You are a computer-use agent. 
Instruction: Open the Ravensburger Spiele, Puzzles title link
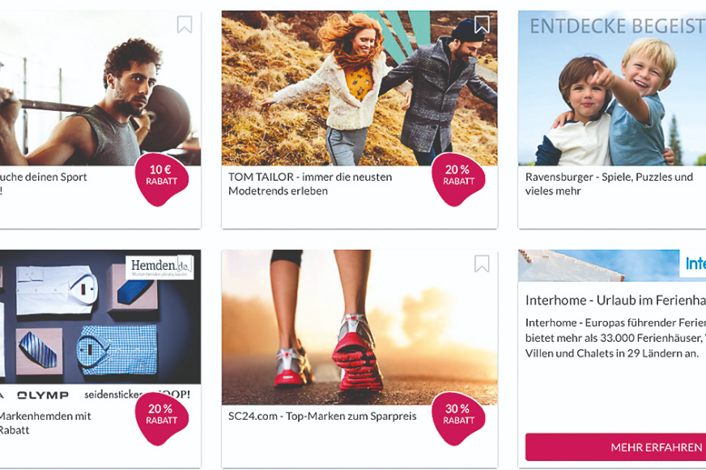coord(609,184)
